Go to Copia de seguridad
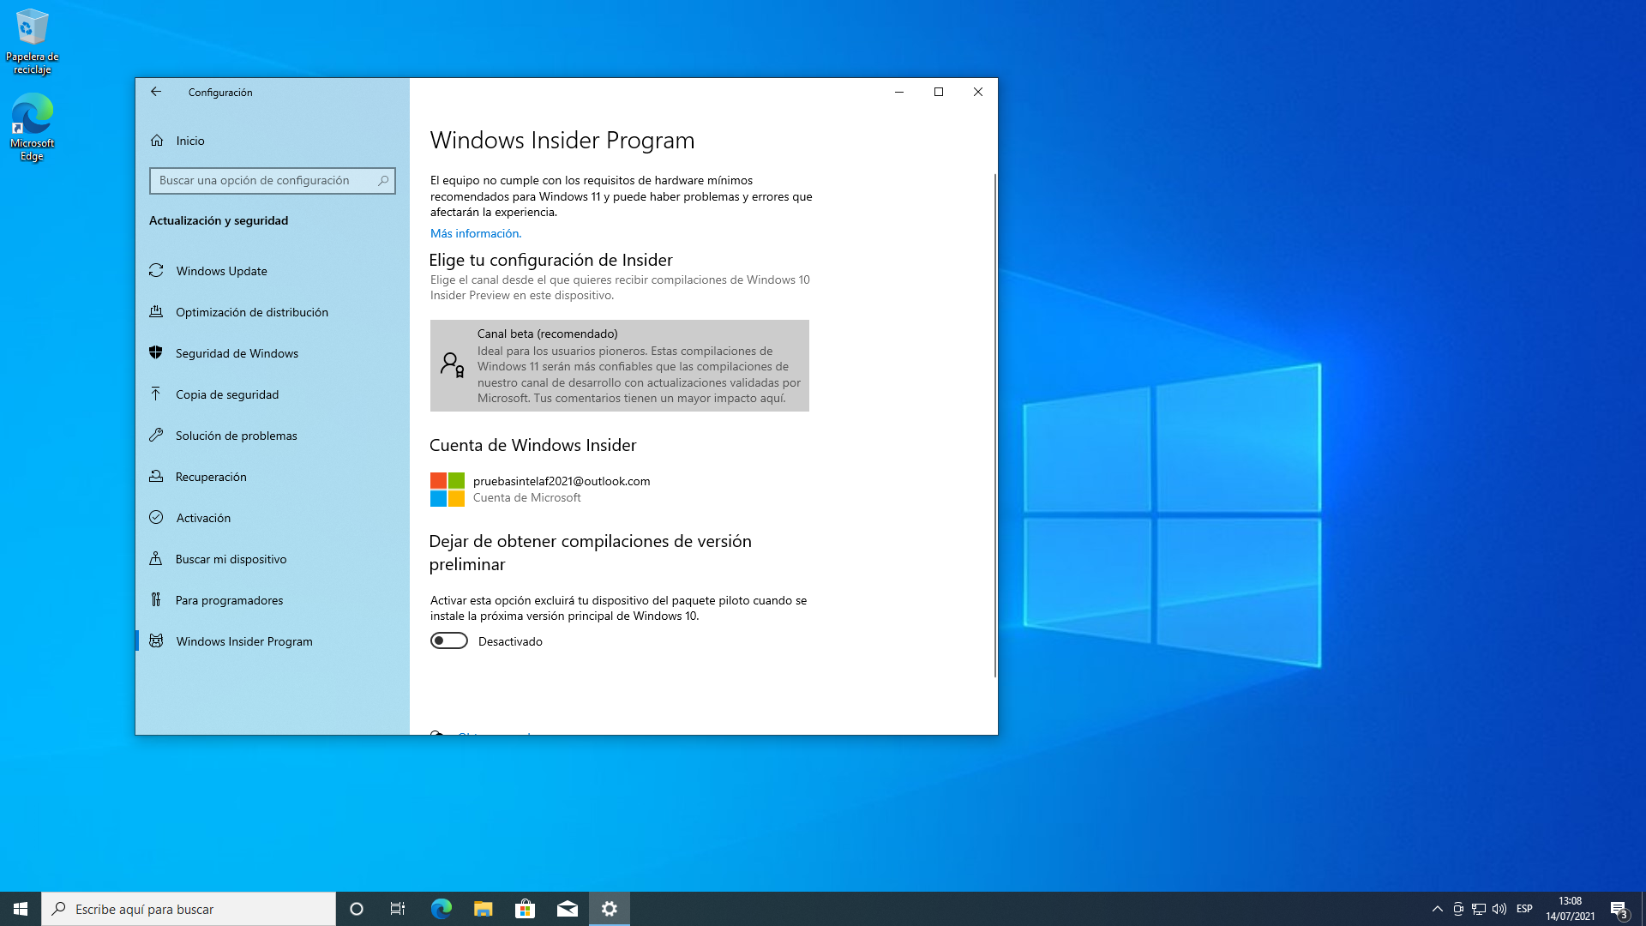 click(226, 394)
